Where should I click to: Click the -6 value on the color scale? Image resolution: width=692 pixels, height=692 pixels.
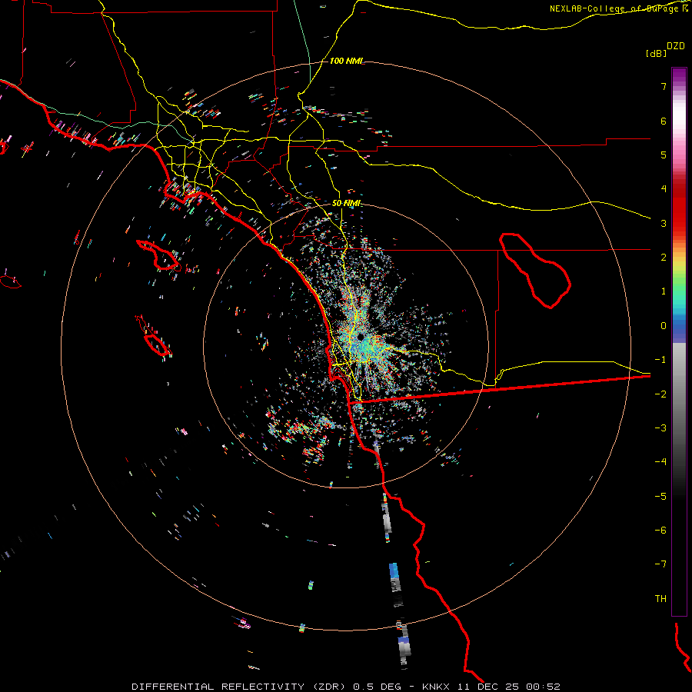click(x=660, y=531)
